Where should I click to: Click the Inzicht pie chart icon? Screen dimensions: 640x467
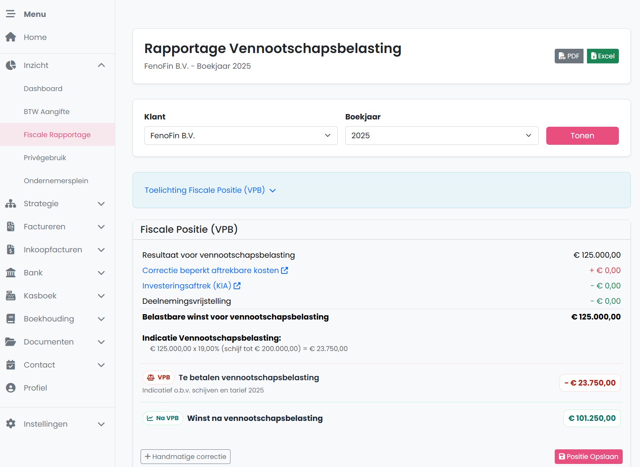[11, 65]
